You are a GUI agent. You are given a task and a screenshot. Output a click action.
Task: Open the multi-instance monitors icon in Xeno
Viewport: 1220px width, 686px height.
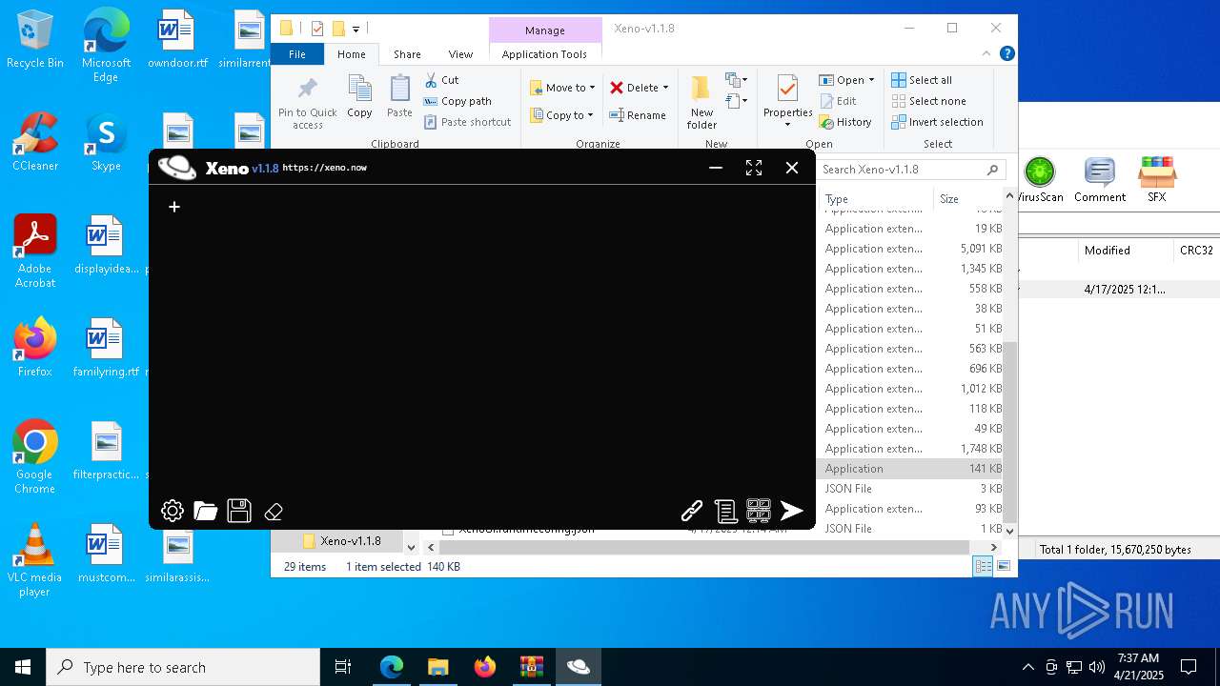click(759, 511)
